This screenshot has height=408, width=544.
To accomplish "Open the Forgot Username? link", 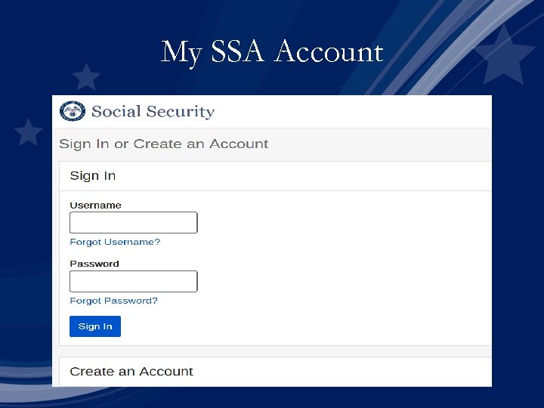I will pos(115,242).
